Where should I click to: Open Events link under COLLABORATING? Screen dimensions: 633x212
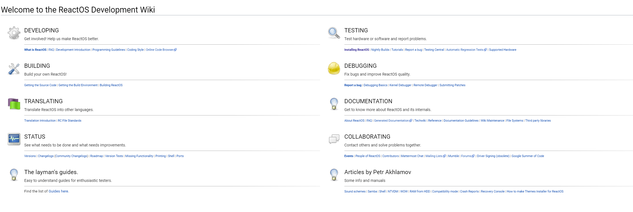[349, 156]
